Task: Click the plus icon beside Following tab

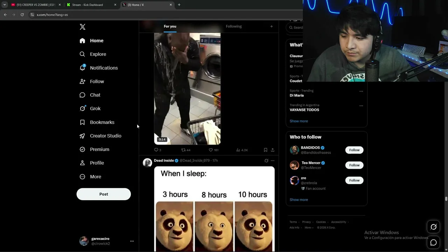Action: pyautogui.click(x=271, y=26)
